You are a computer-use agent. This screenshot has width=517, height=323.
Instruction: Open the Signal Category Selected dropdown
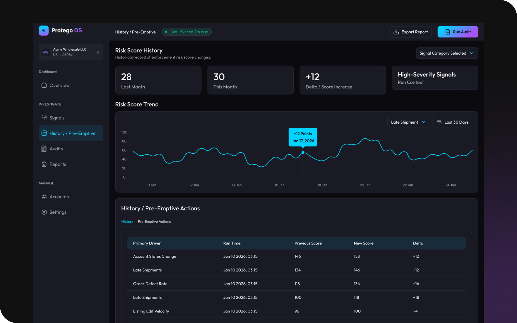coord(447,53)
